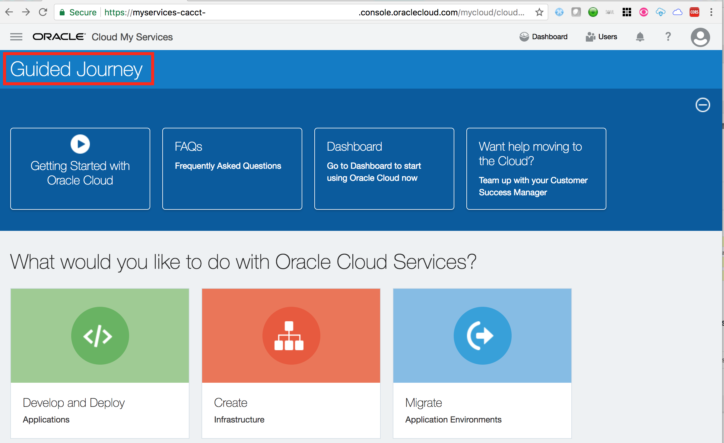The width and height of the screenshot is (724, 443).
Task: Click the blue snowflake extension icon
Action: (x=559, y=12)
